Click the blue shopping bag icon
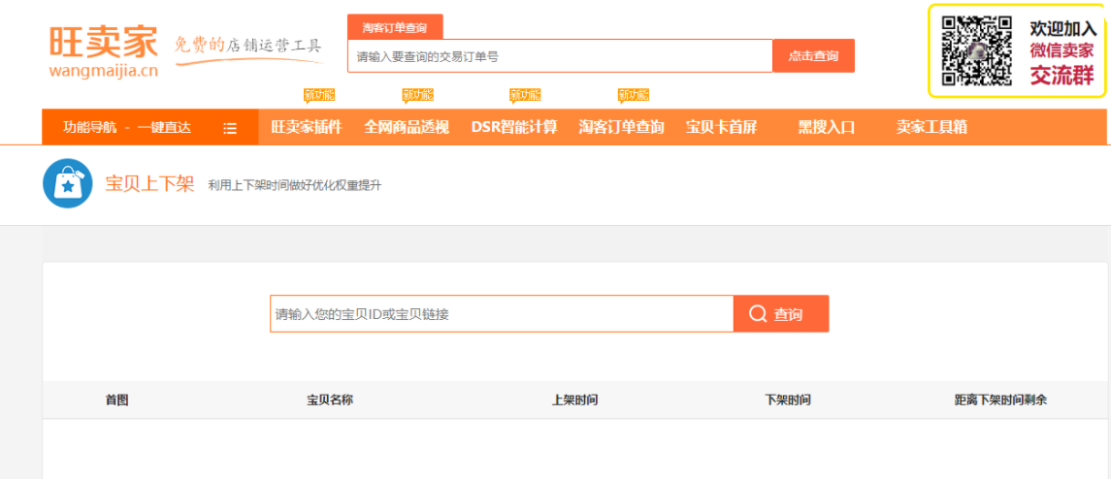This screenshot has width=1111, height=479. [68, 183]
